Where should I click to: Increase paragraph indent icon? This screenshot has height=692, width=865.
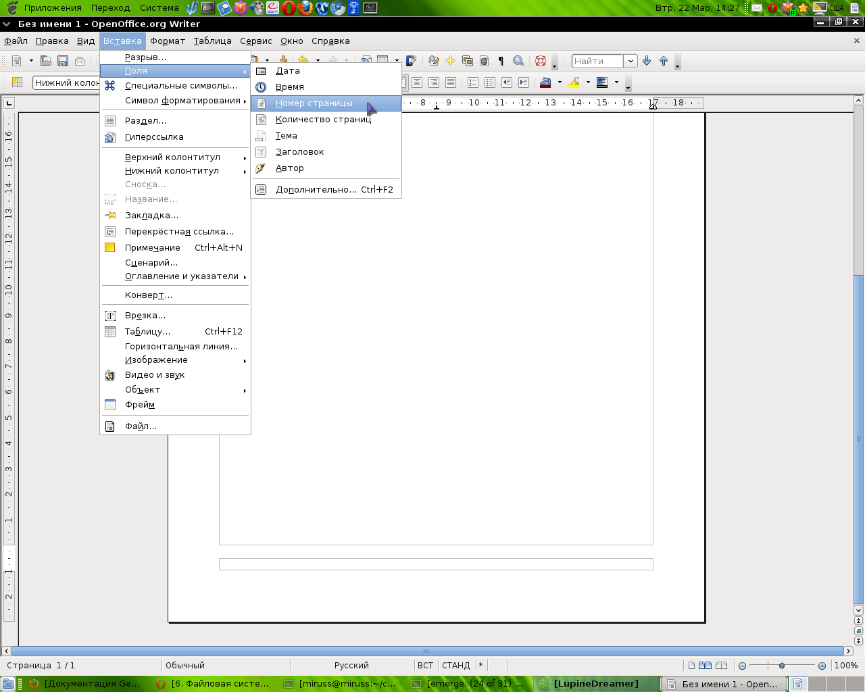click(524, 82)
